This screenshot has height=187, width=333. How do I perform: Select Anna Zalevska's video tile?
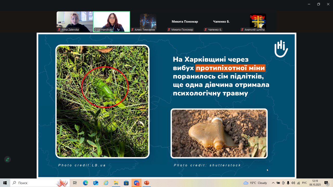pyautogui.click(x=75, y=21)
